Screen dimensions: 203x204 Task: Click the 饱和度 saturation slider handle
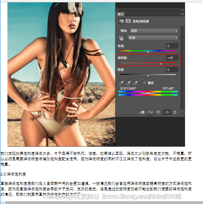pos(161,64)
